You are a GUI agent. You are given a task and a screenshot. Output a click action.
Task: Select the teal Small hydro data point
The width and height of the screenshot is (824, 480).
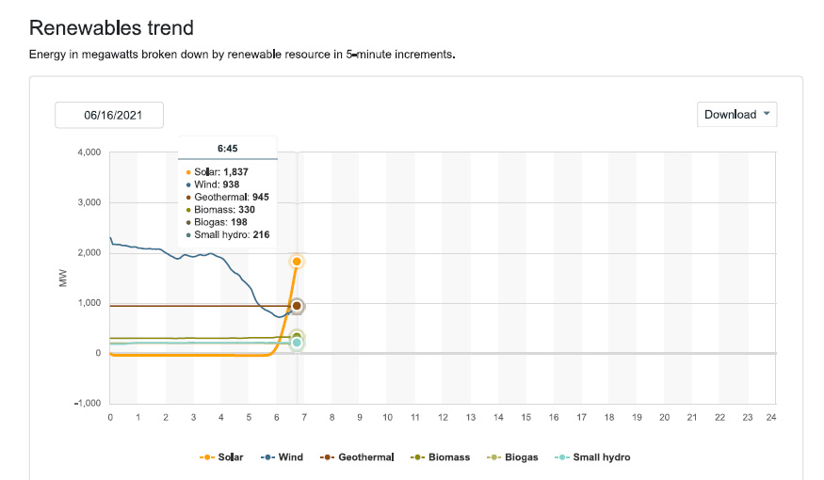pos(297,344)
